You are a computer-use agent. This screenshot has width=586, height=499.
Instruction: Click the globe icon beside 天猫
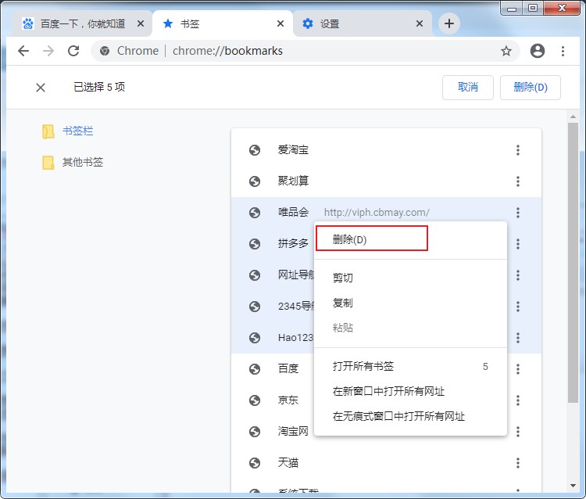tap(255, 463)
